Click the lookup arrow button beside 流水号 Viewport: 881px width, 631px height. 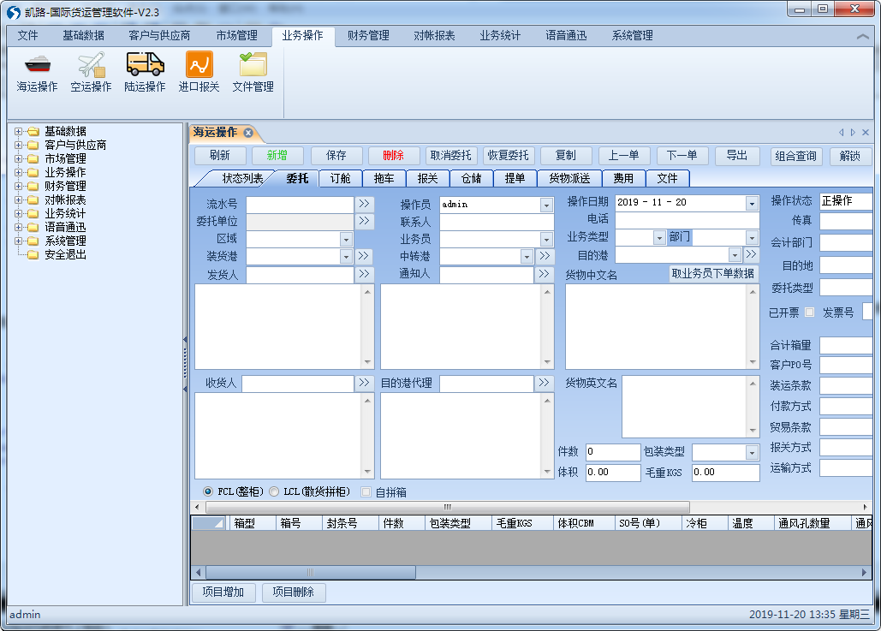[x=365, y=205]
